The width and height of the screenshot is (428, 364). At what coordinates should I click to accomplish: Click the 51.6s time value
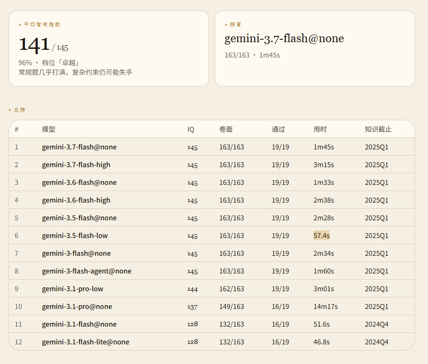(322, 324)
